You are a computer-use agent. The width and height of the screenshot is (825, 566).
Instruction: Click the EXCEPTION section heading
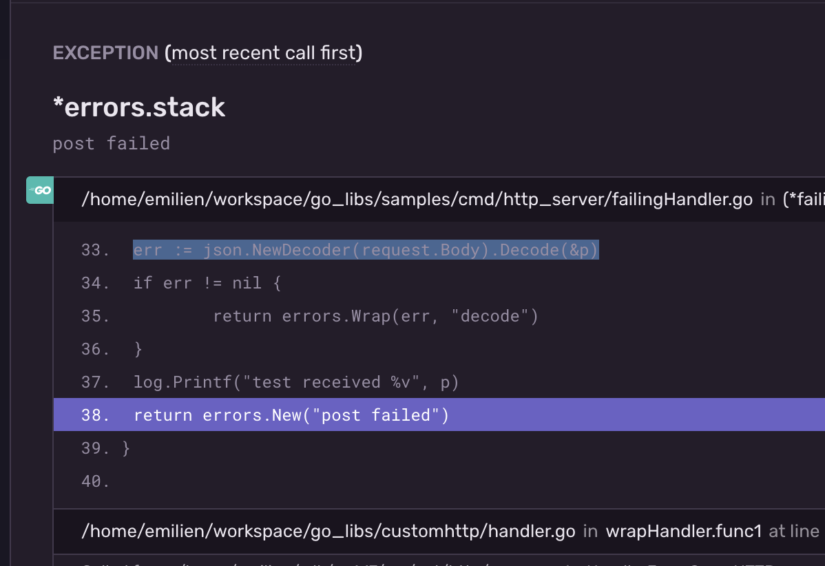(105, 52)
